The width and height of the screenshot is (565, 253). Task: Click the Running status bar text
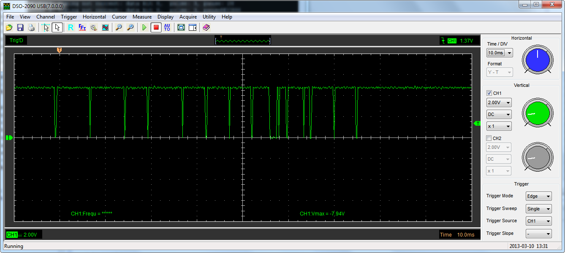click(14, 246)
